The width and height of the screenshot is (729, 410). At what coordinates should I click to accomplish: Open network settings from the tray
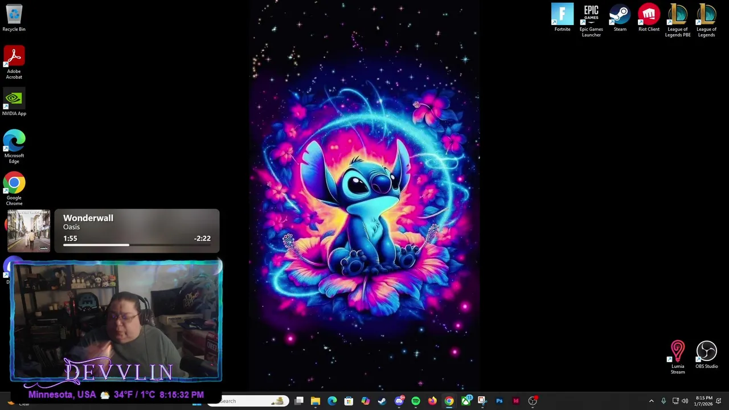(675, 401)
